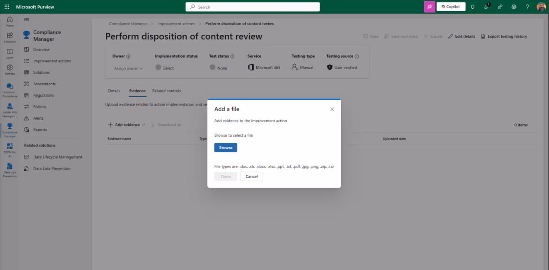Open Reports in side menu

(40, 130)
